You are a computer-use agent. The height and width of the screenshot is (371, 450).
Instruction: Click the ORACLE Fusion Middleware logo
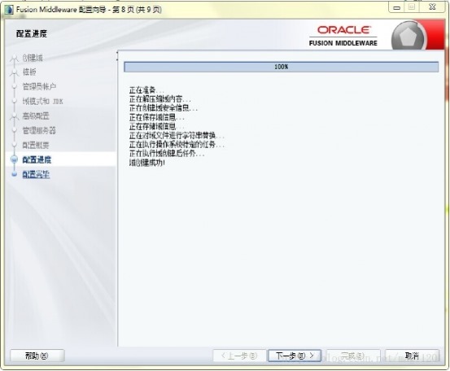(x=343, y=36)
